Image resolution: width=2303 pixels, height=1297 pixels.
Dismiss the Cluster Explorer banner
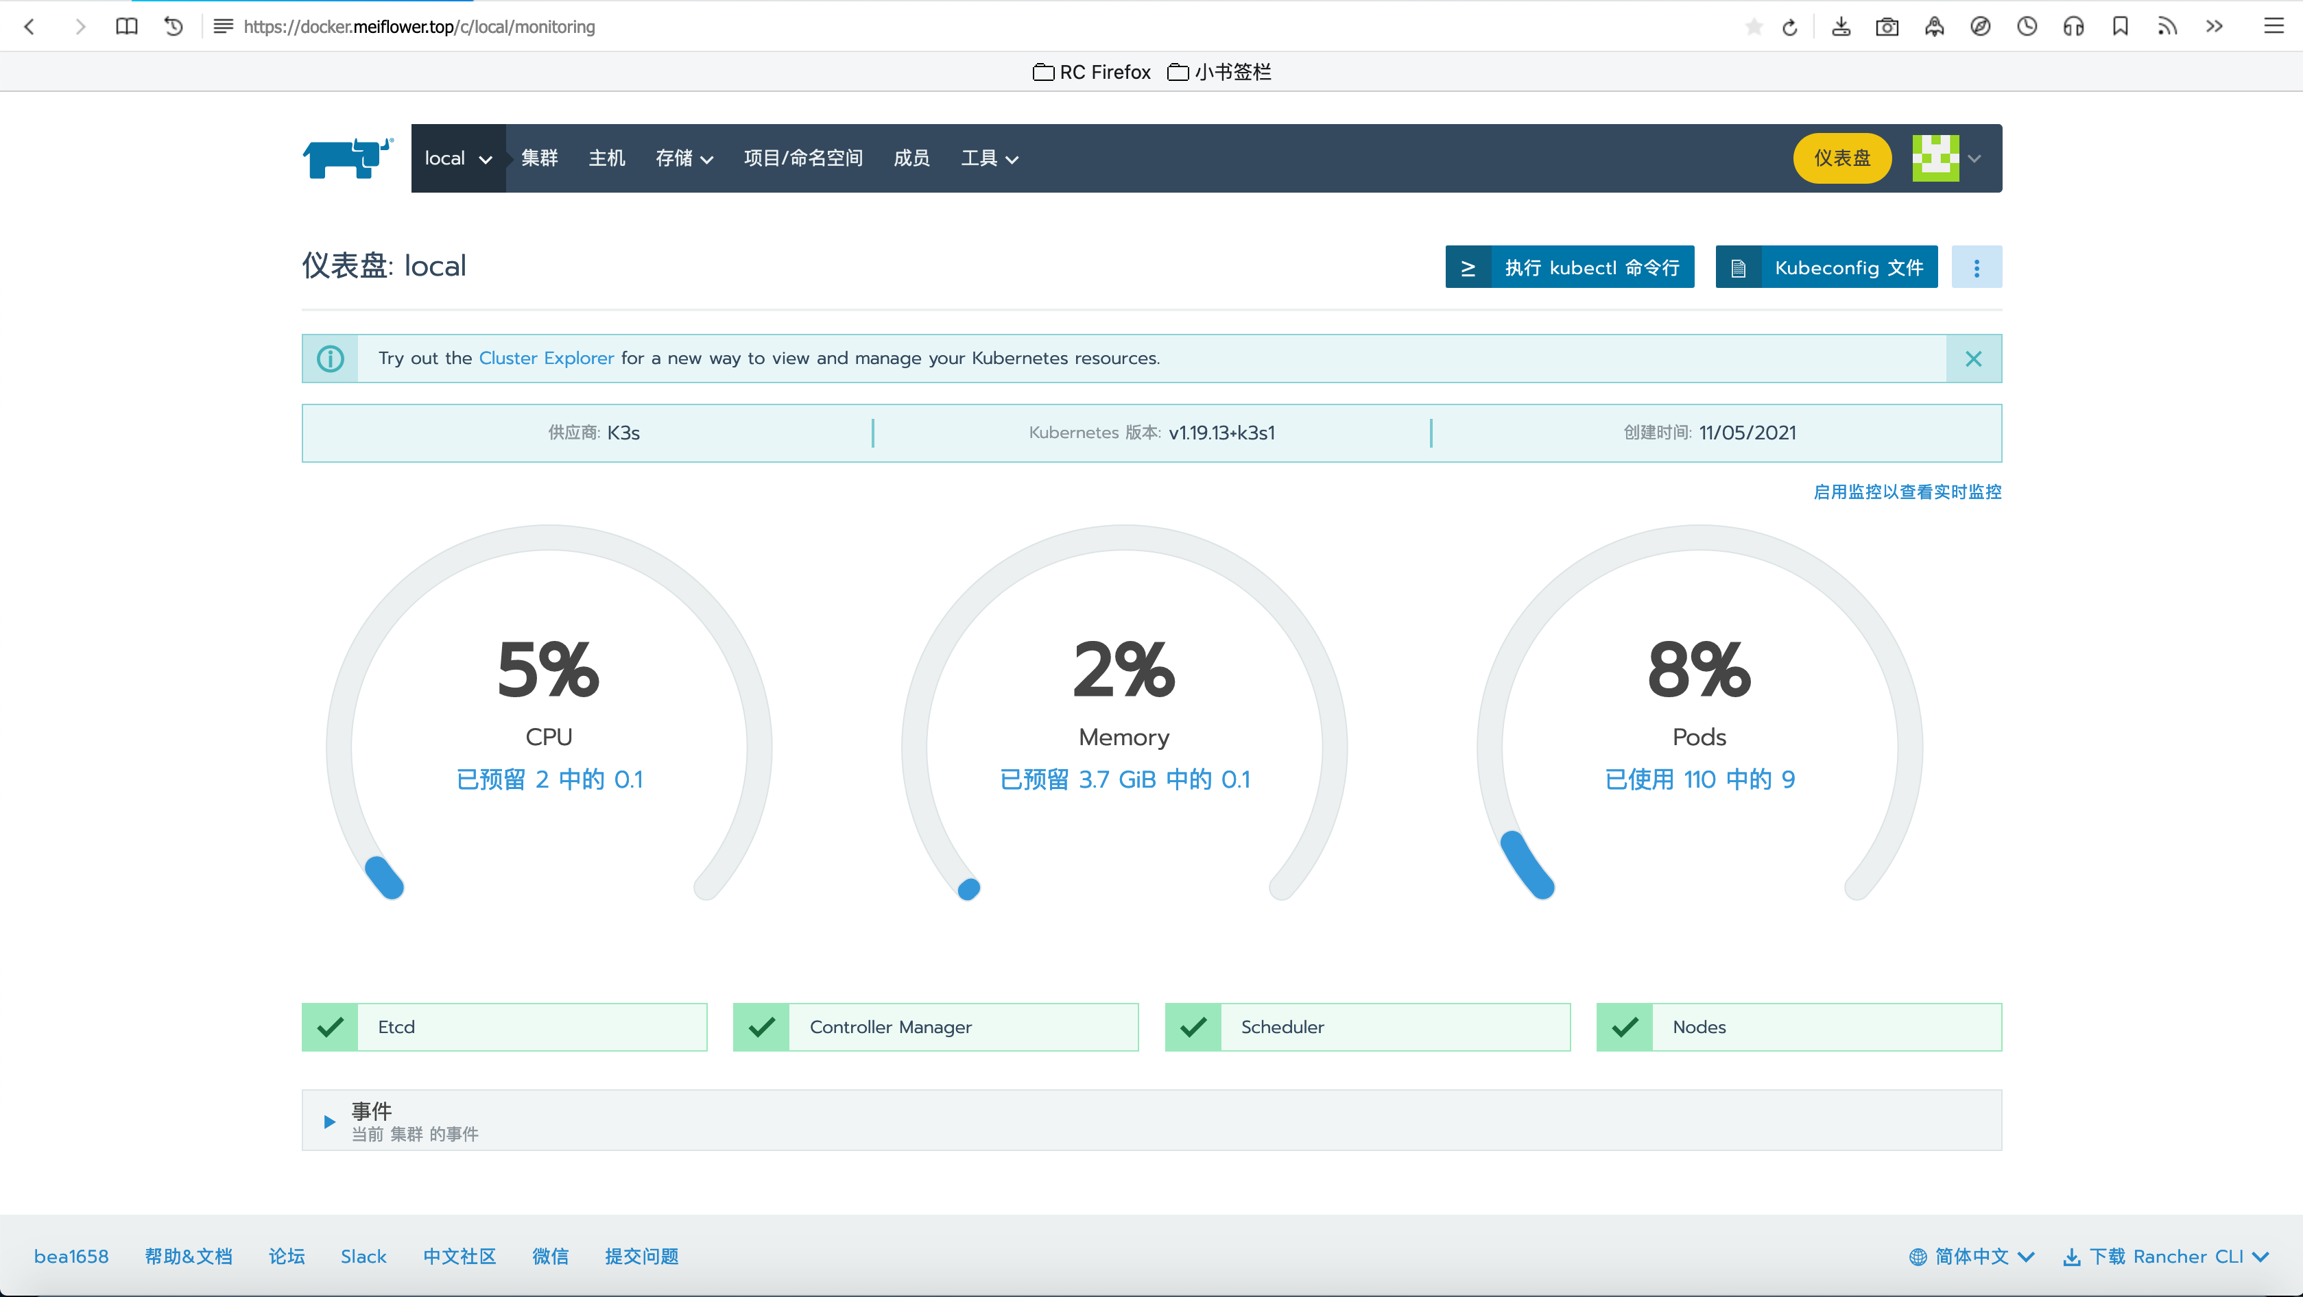point(1974,359)
